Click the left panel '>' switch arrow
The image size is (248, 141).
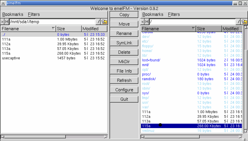pyautogui.click(x=2, y=22)
